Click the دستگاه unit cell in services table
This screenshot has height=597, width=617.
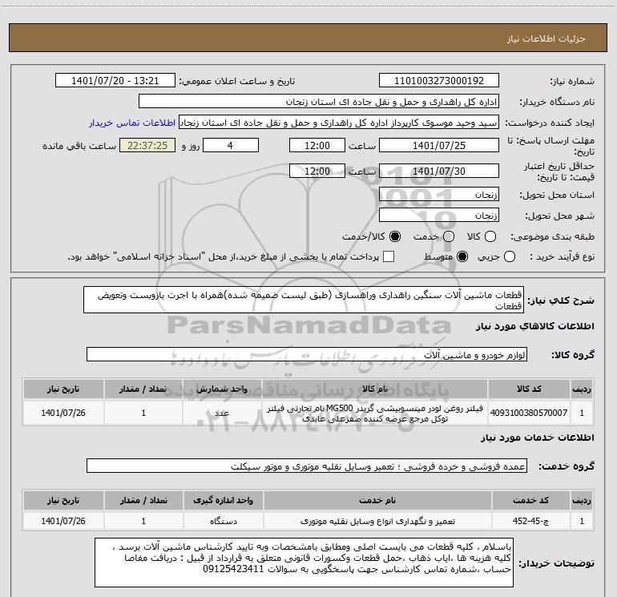click(x=223, y=521)
